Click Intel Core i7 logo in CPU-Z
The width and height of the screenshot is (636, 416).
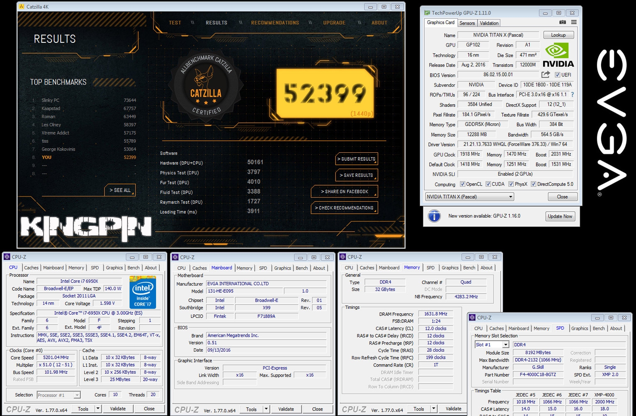pyautogui.click(x=143, y=292)
